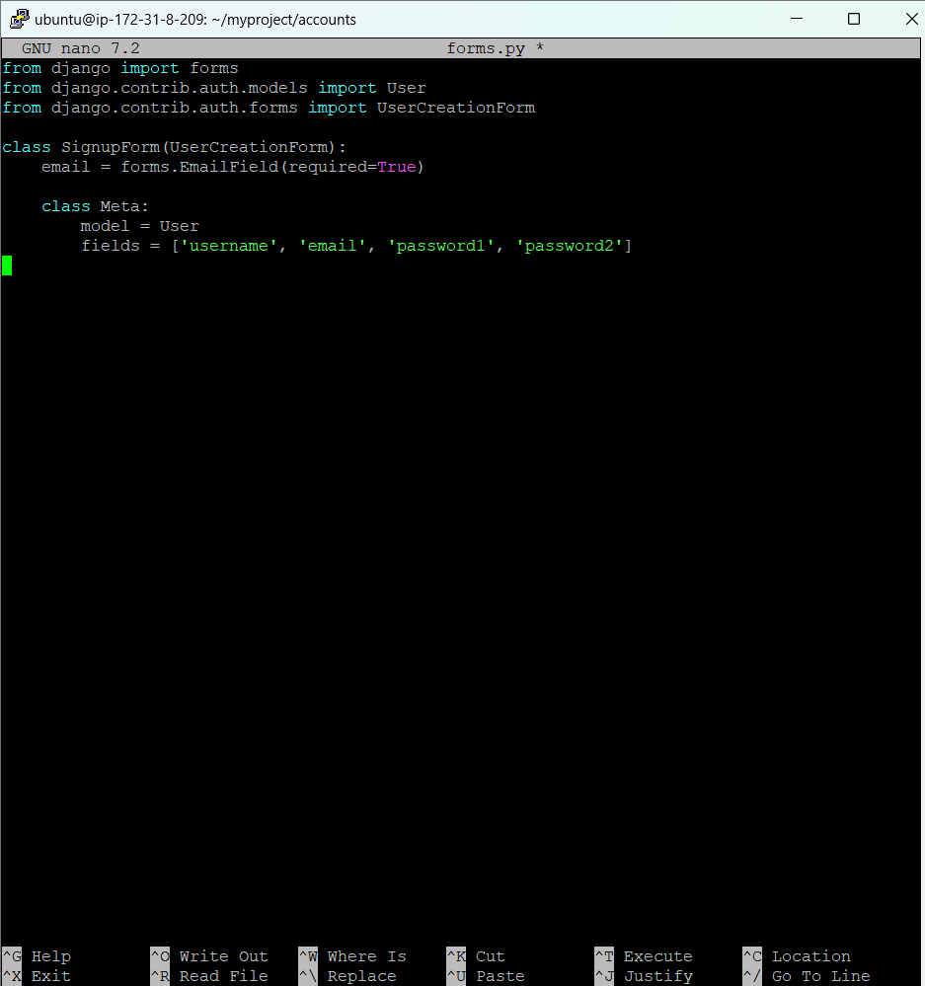Click the ^J Justify shortcut
This screenshot has height=986, width=925.
[x=644, y=976]
